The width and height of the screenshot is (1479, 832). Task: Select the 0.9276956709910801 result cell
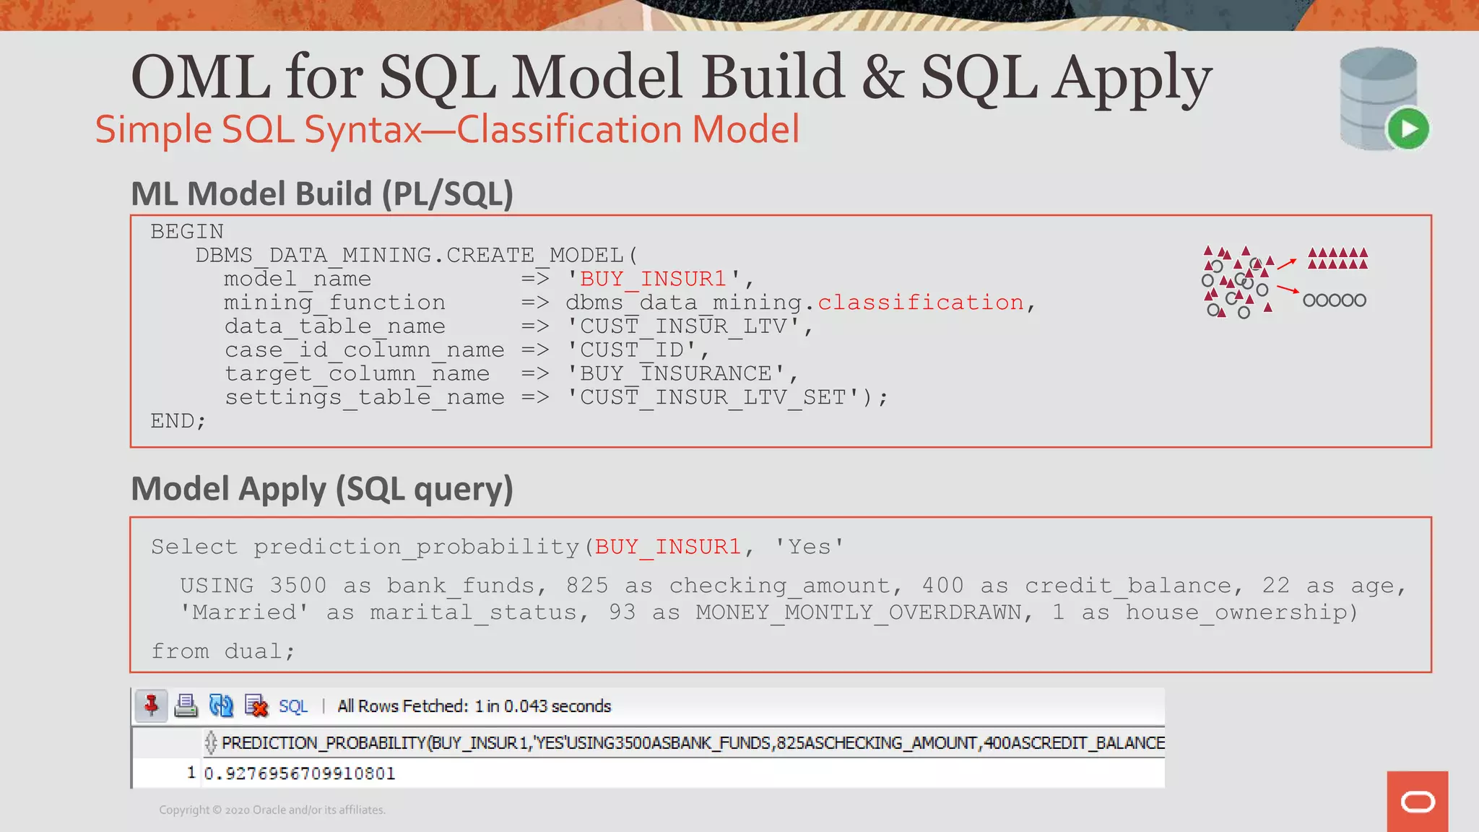(x=299, y=773)
